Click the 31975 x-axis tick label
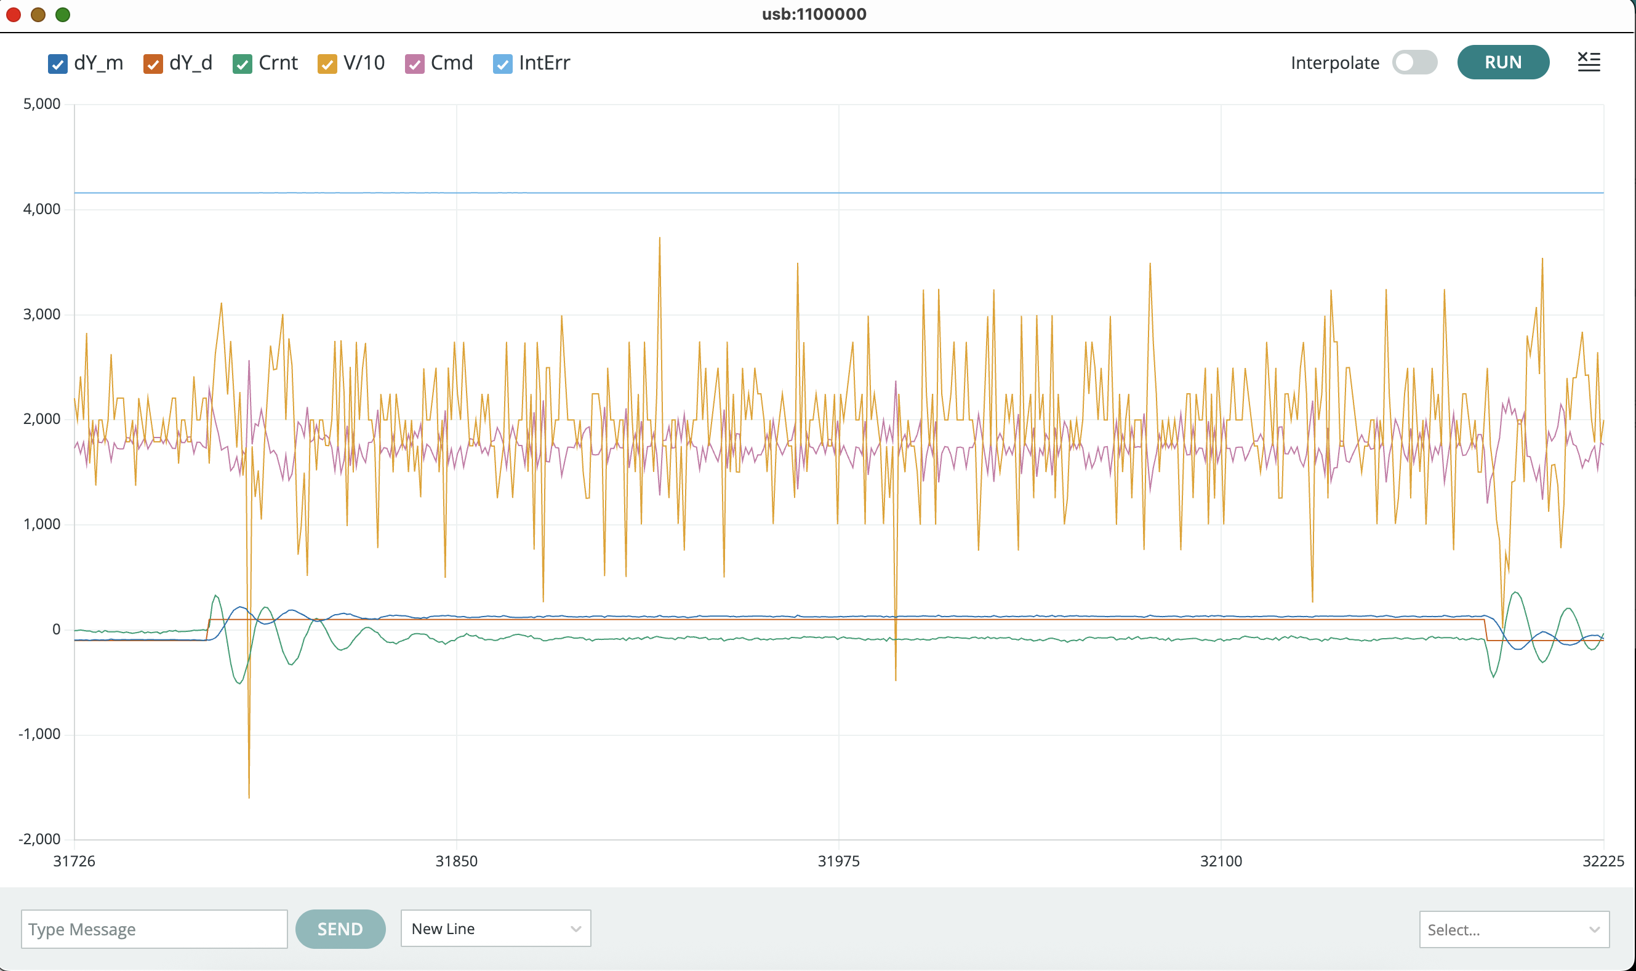This screenshot has height=971, width=1636. [838, 861]
